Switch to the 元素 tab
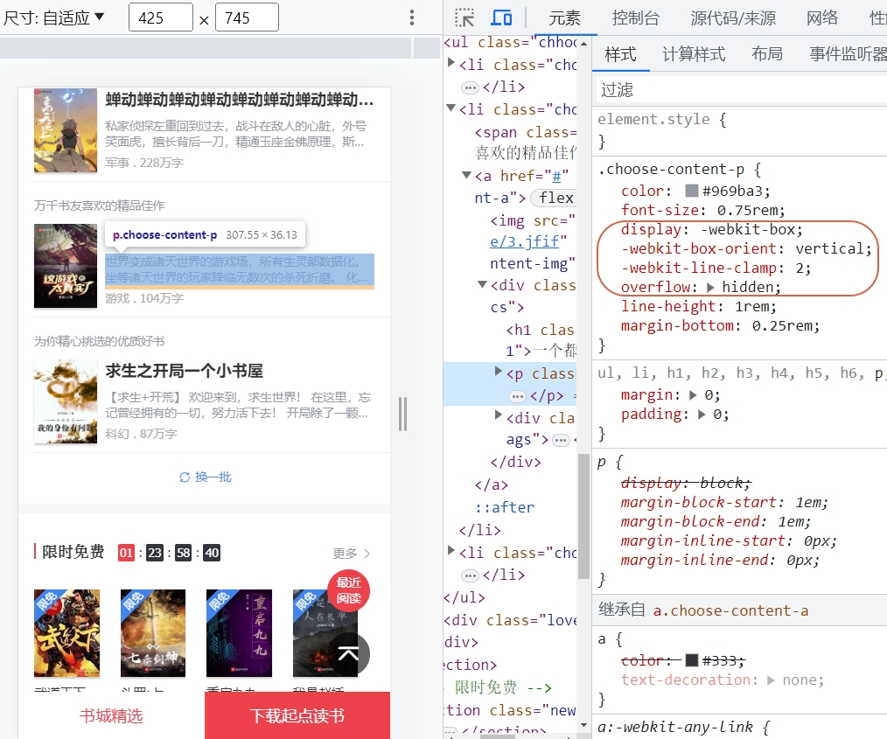The width and height of the screenshot is (887, 739). point(564,18)
